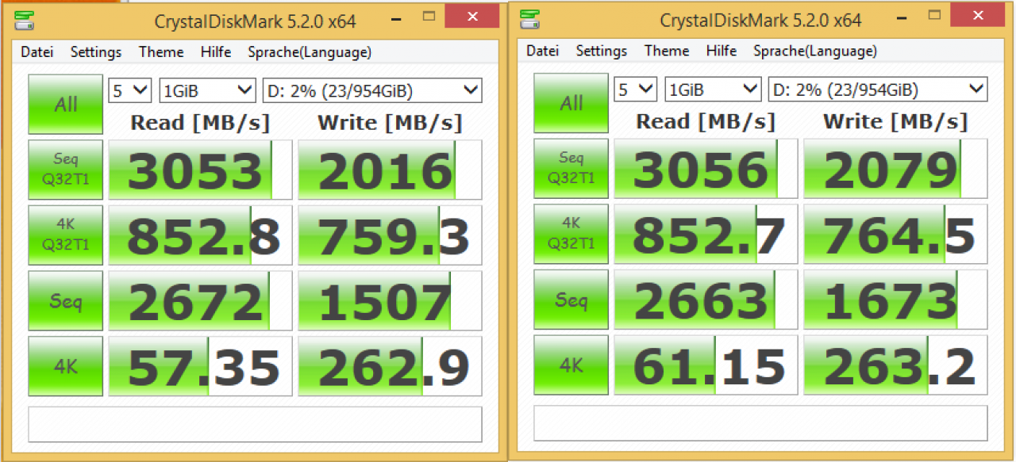Click CrystalDiskMark app icon in right window title bar

(x=531, y=19)
